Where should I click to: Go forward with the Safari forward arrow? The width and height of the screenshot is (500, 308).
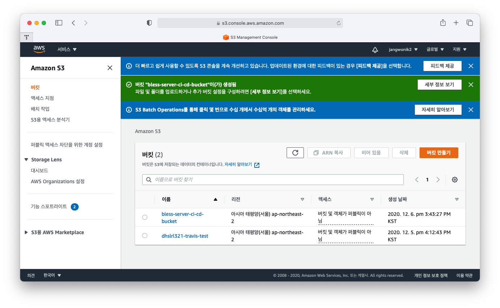[85, 23]
